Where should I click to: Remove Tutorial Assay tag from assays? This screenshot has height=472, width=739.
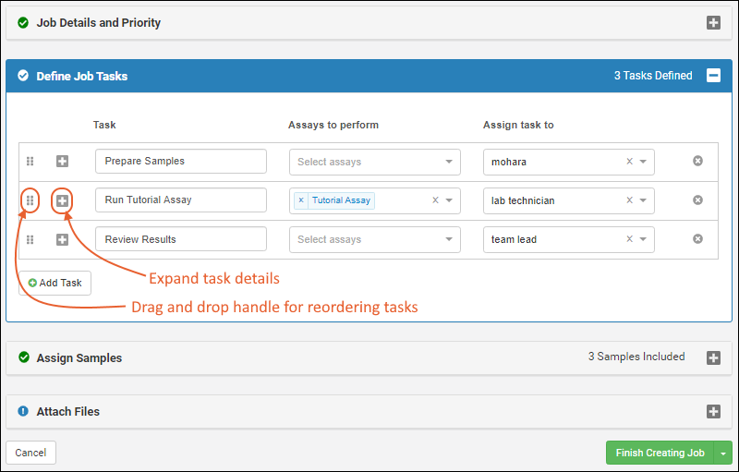[301, 200]
